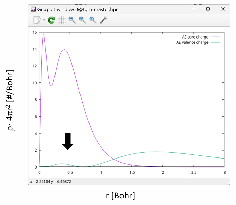Click the purple line sample in legend
The image size is (236, 205).
tap(215, 37)
